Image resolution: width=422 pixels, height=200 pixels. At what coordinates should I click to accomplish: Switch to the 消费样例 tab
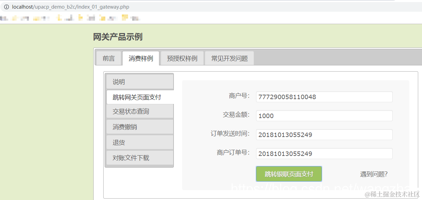coord(140,58)
